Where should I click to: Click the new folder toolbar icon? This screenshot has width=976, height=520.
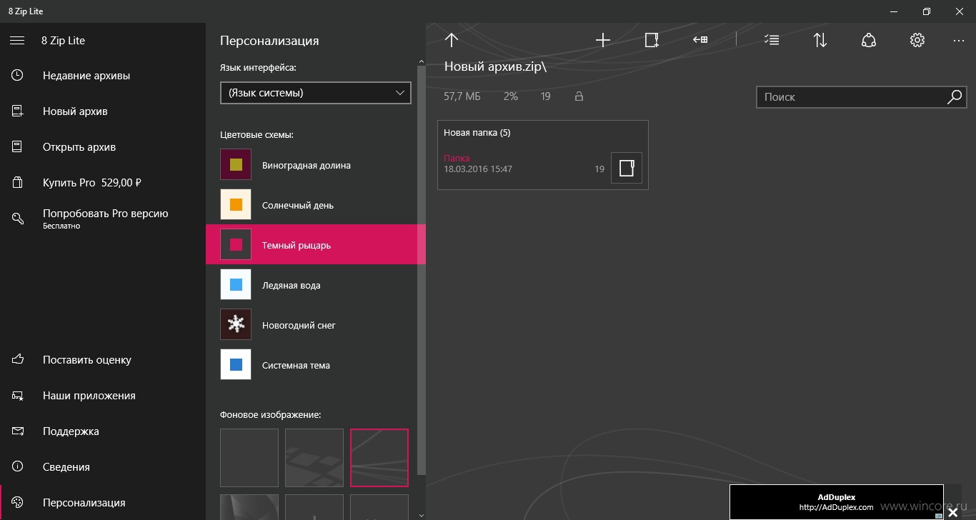click(x=652, y=40)
